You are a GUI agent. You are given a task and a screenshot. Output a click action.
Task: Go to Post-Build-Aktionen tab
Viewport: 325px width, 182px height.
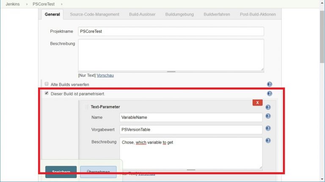258,14
